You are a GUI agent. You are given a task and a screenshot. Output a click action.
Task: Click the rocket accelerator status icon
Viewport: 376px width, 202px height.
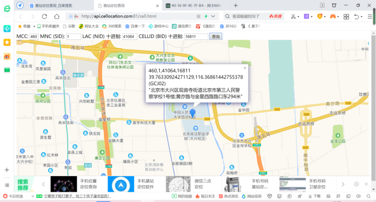tap(300, 196)
